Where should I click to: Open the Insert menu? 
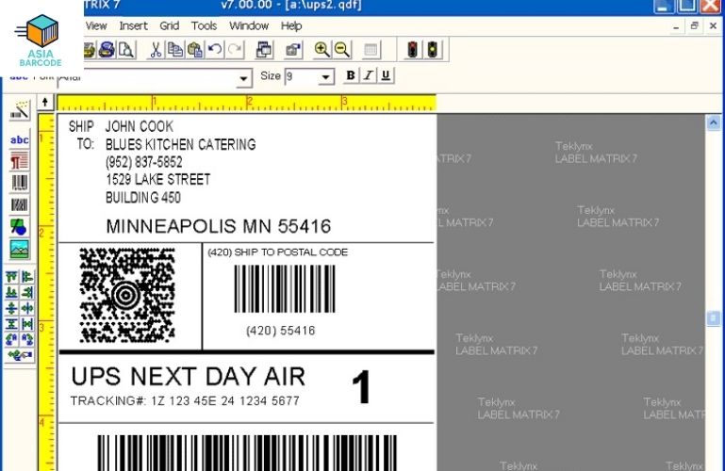pyautogui.click(x=133, y=26)
